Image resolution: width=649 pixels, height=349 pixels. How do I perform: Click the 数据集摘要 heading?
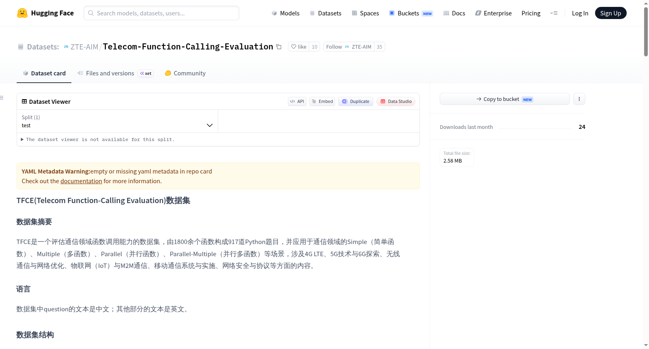coord(34,222)
